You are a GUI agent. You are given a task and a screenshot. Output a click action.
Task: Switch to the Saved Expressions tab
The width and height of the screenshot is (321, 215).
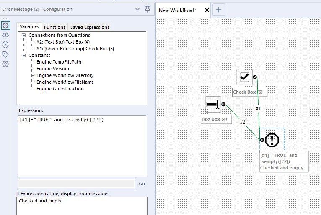[x=90, y=27]
